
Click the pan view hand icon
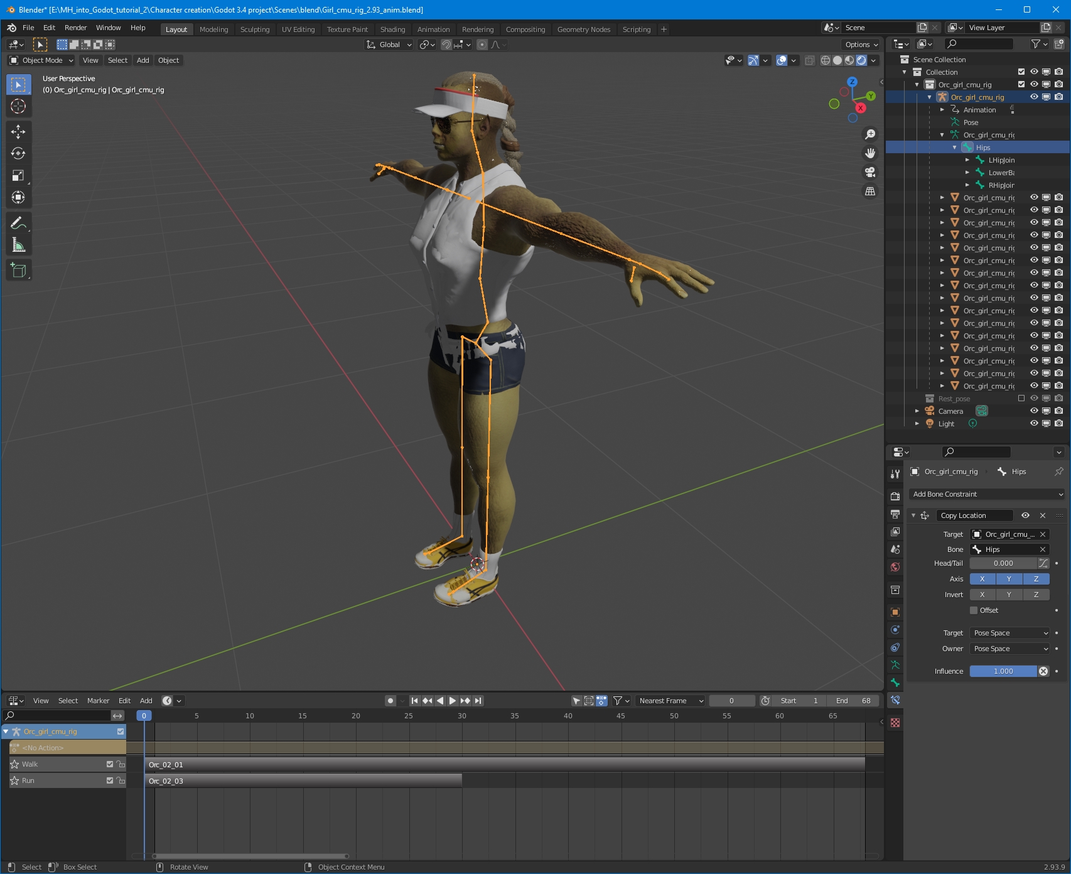pos(870,153)
